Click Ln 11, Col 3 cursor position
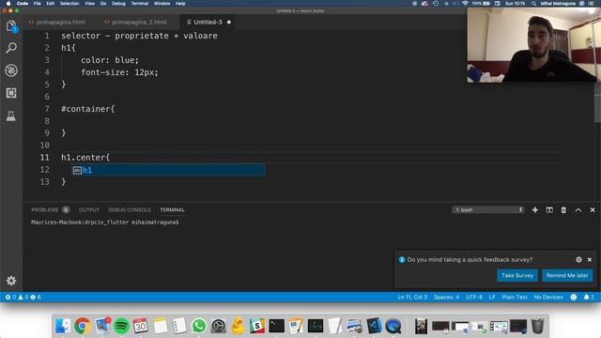 412,297
